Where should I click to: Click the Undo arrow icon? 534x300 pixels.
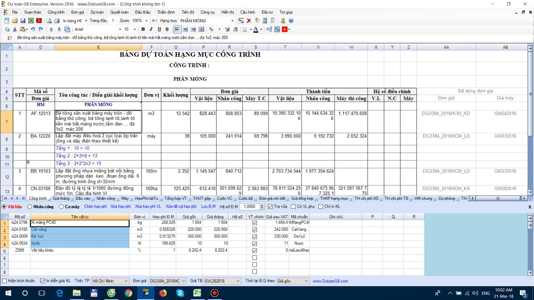33,29
